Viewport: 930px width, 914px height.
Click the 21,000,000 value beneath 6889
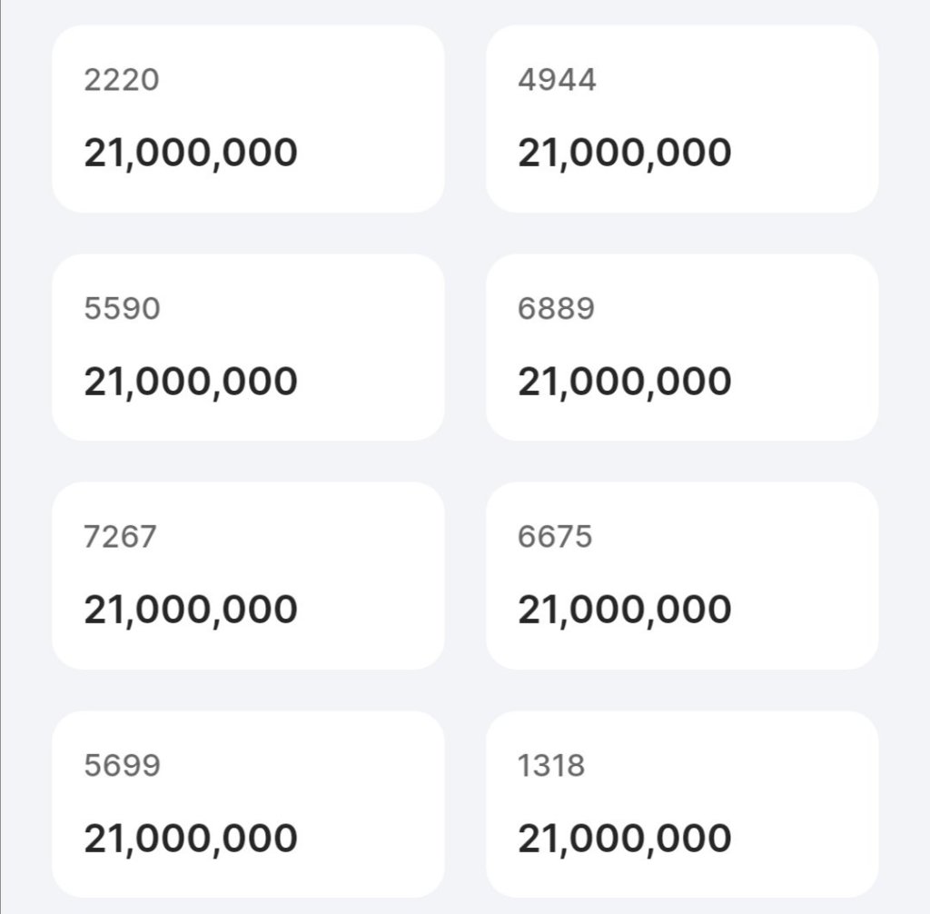pos(625,382)
